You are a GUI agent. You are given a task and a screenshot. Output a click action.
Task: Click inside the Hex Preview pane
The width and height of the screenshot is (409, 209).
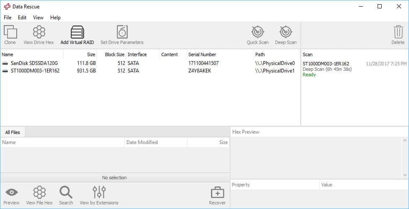pos(316,157)
